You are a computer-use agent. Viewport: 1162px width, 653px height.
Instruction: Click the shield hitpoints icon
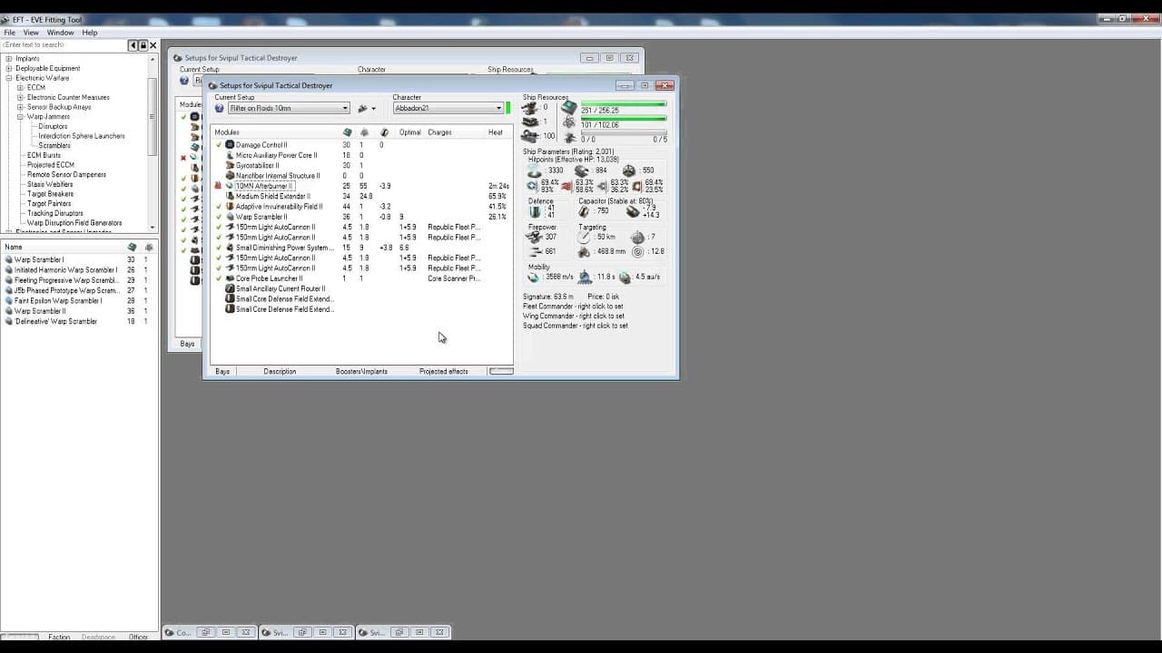[x=535, y=171]
